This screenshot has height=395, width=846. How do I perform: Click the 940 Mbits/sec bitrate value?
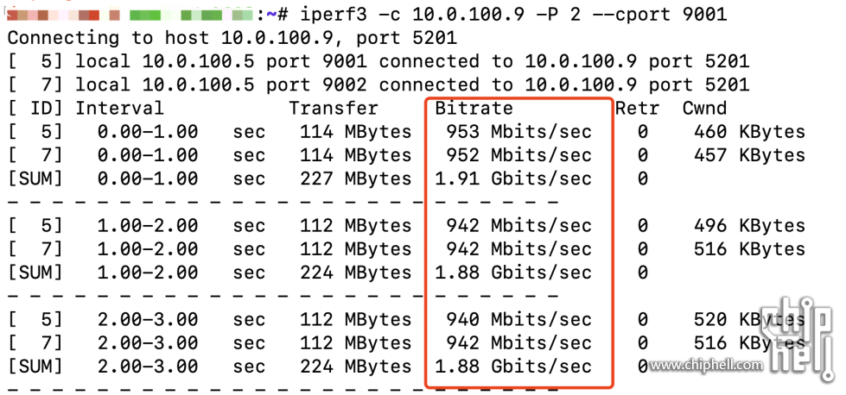(x=518, y=319)
